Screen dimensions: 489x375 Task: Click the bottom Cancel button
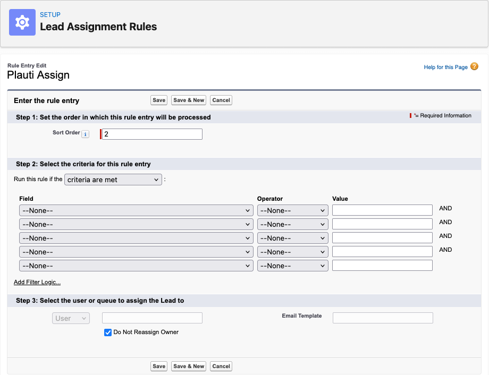pos(221,367)
